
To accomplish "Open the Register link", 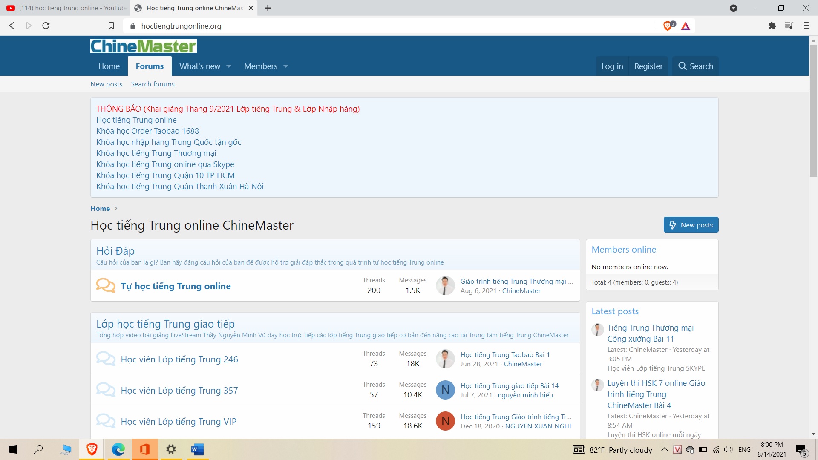I will 648,66.
